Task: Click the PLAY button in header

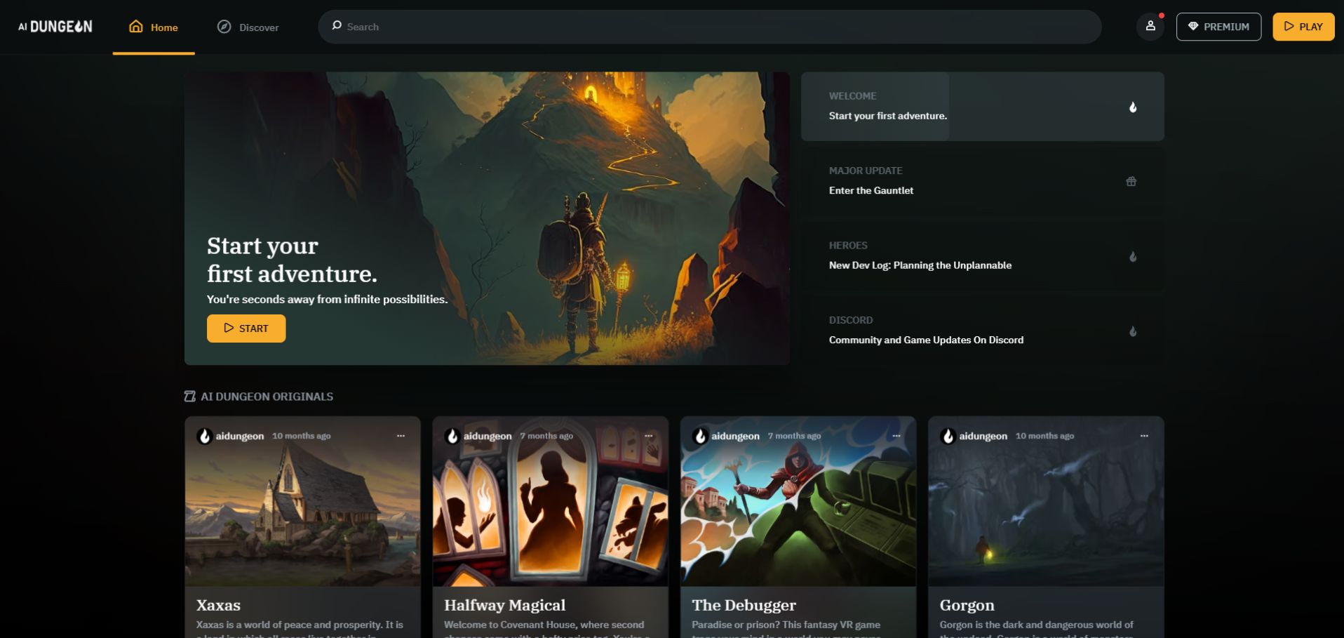Action: [1303, 27]
